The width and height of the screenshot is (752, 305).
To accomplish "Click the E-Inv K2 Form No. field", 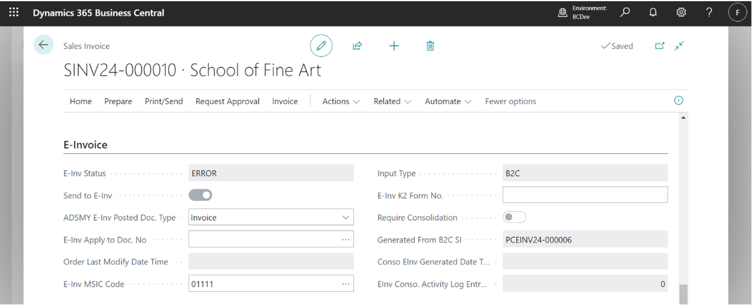I will pos(585,195).
